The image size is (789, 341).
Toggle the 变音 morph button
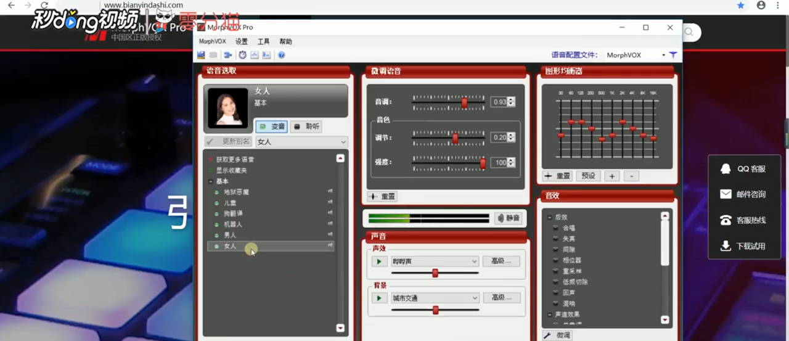pos(272,126)
